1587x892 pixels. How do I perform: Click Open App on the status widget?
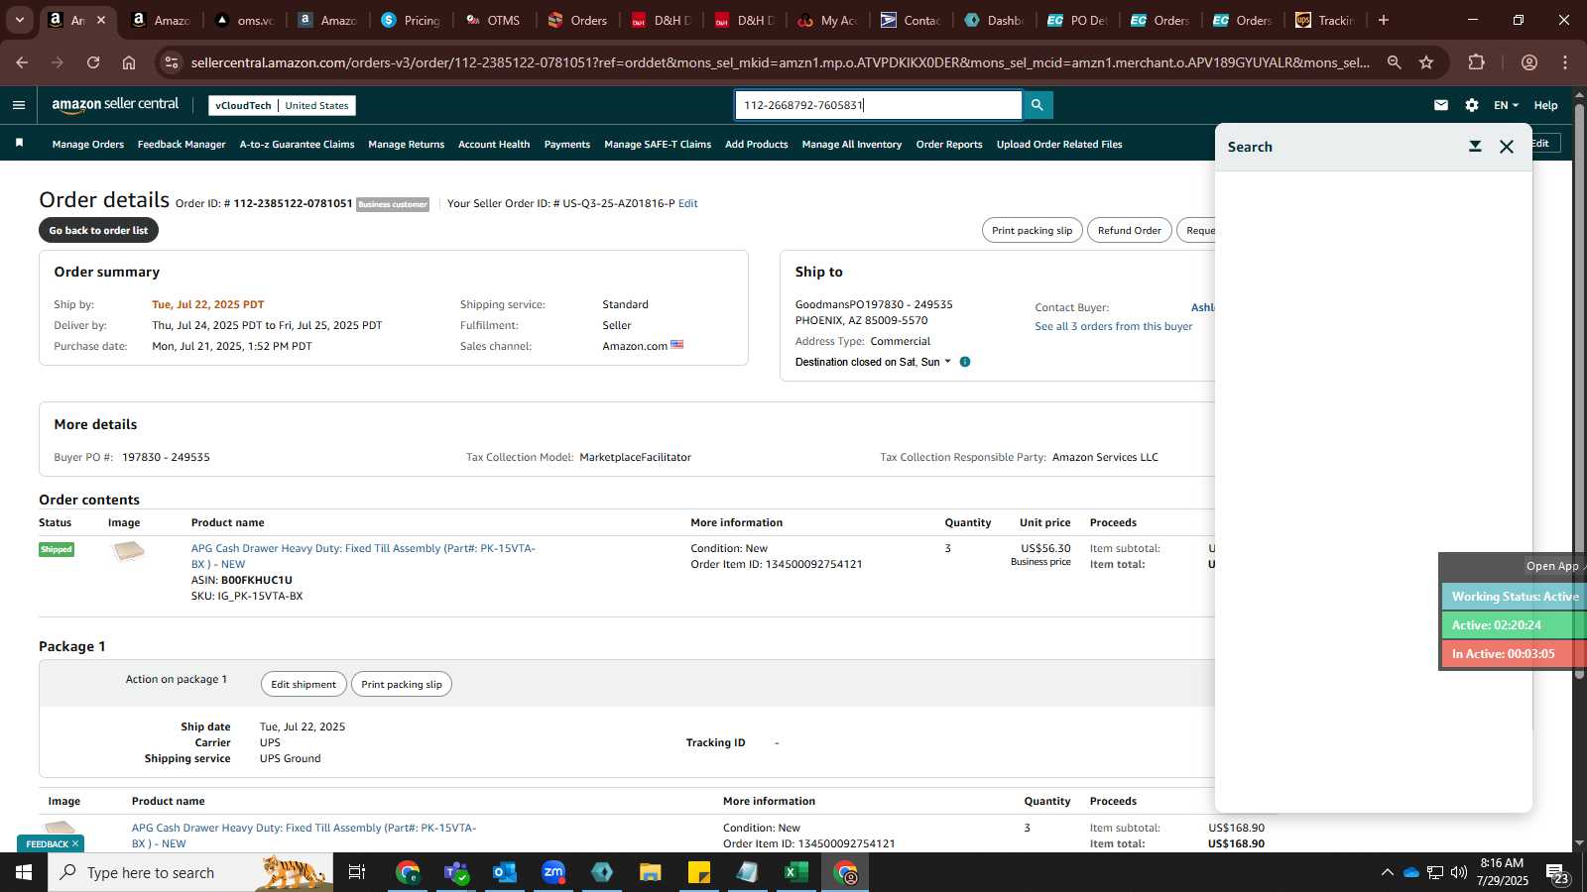point(1552,566)
